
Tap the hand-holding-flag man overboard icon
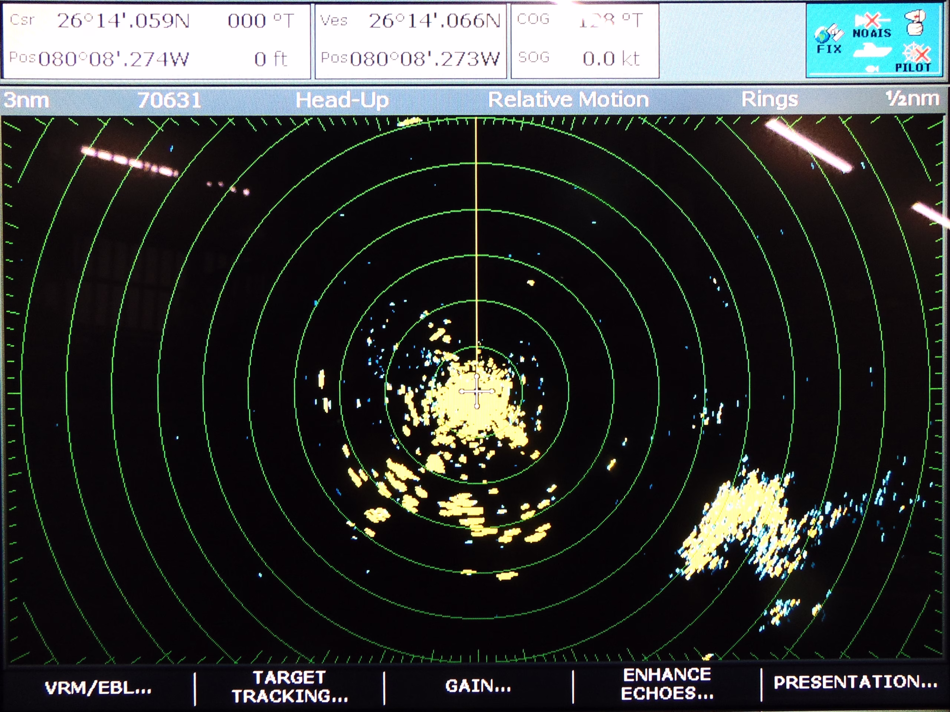click(914, 22)
